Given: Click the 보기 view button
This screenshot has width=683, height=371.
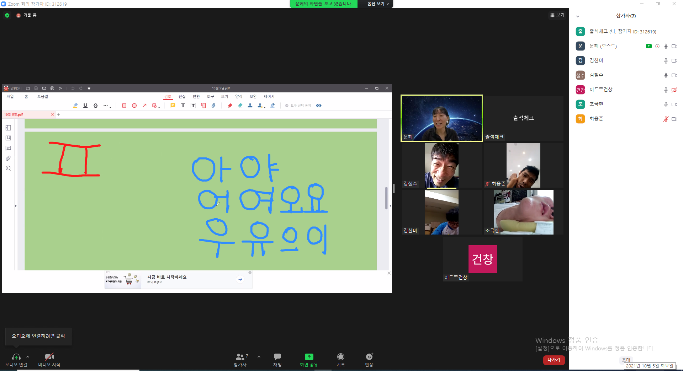Looking at the screenshot, I should 557,15.
